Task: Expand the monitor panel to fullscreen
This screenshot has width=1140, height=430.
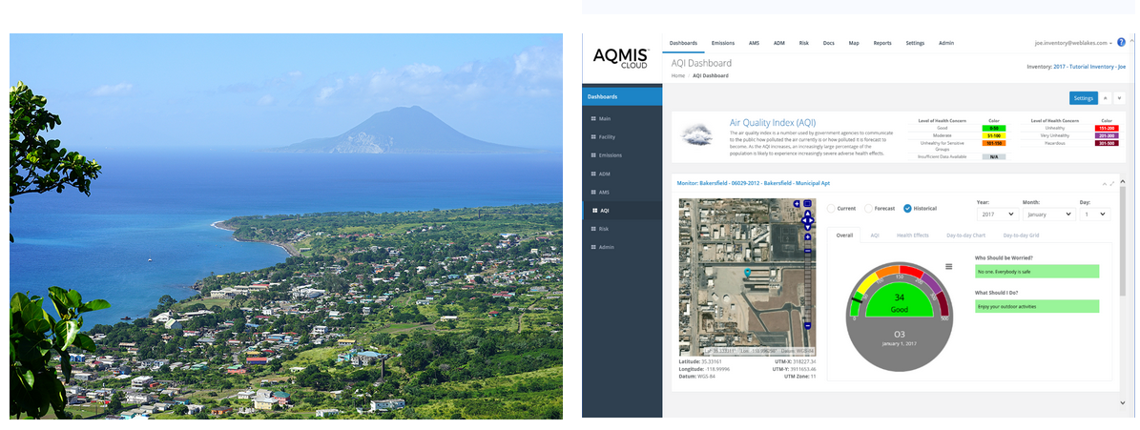Action: [1112, 182]
